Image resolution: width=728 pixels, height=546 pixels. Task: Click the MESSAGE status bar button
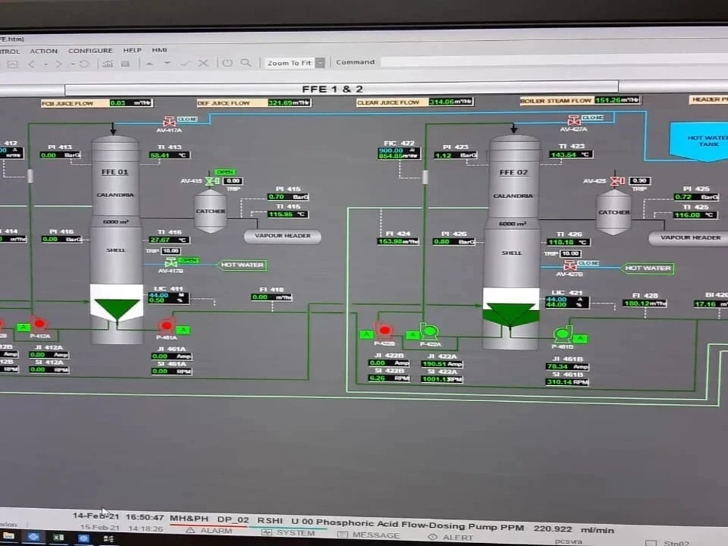click(x=368, y=535)
